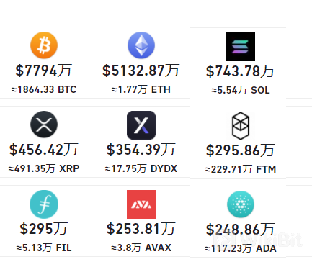This screenshot has width=312, height=262.
Task: Click the ≈1864.33 BTC label
Action: [x=44, y=89]
